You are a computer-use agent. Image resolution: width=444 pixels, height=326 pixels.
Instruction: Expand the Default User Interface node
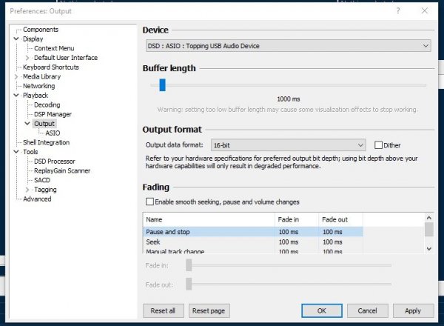(28, 58)
